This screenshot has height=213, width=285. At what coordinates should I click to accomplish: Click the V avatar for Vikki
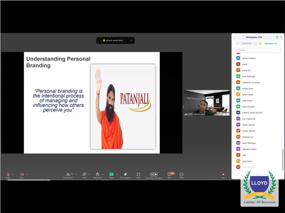[x=238, y=155]
